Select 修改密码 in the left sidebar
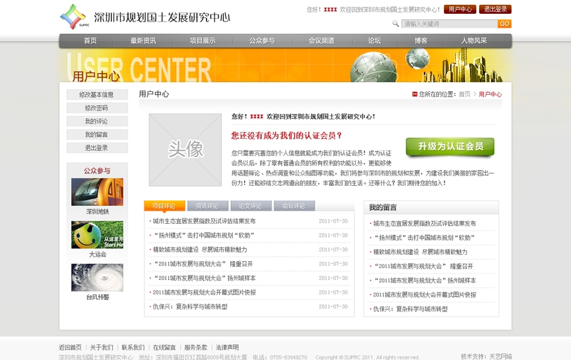Image resolution: width=571 pixels, height=360 pixels. click(97, 108)
